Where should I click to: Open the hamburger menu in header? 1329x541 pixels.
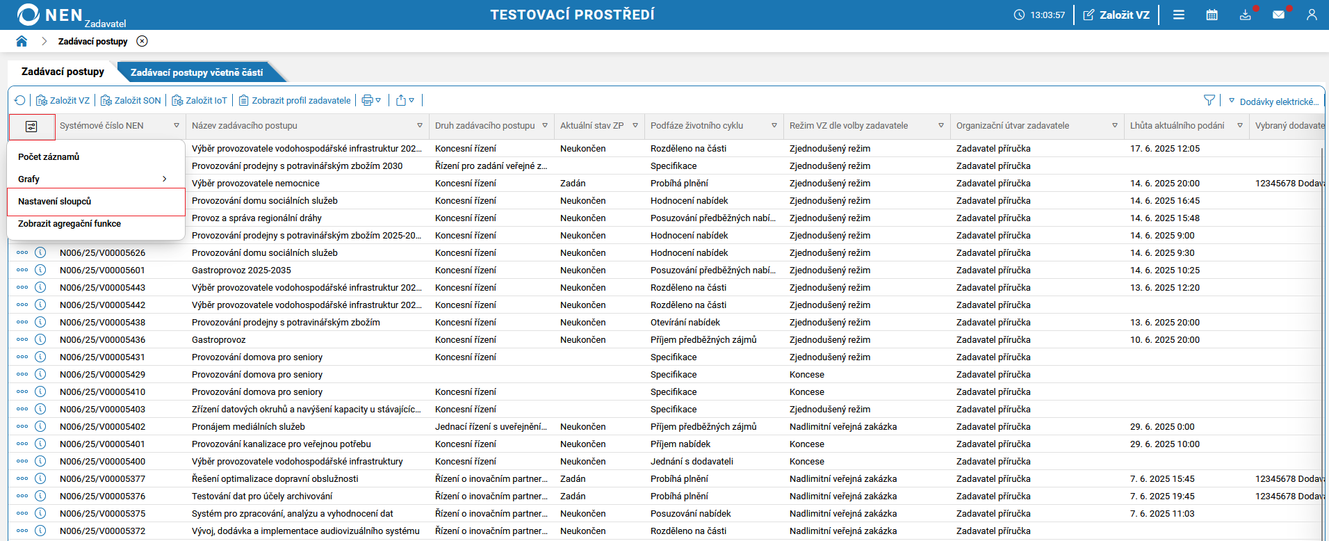click(x=1179, y=15)
